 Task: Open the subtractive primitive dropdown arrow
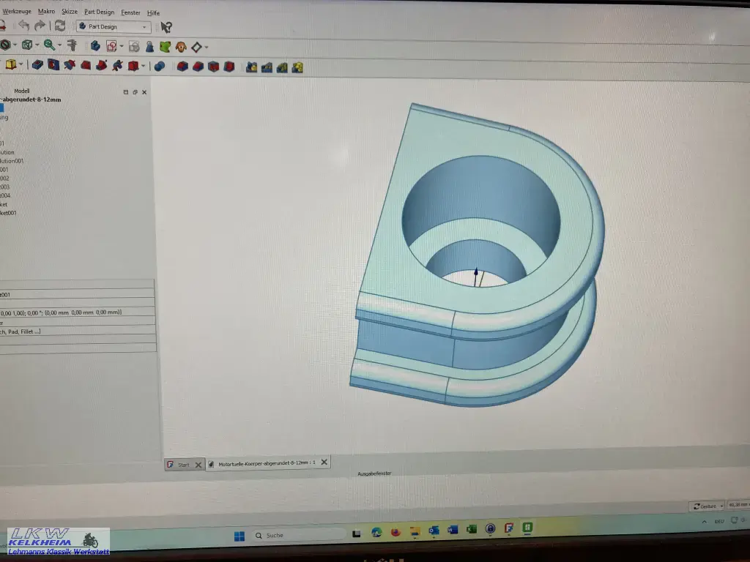click(x=143, y=67)
